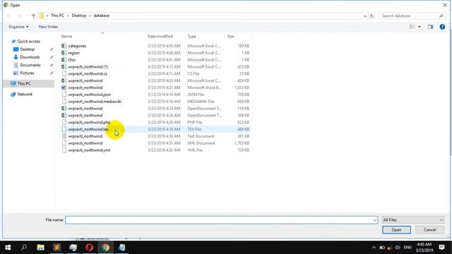
Task: Click the ENG language indicator
Action: point(408,248)
